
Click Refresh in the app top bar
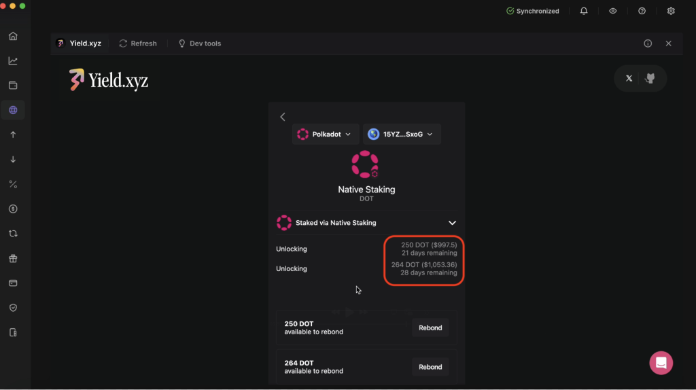(x=138, y=43)
